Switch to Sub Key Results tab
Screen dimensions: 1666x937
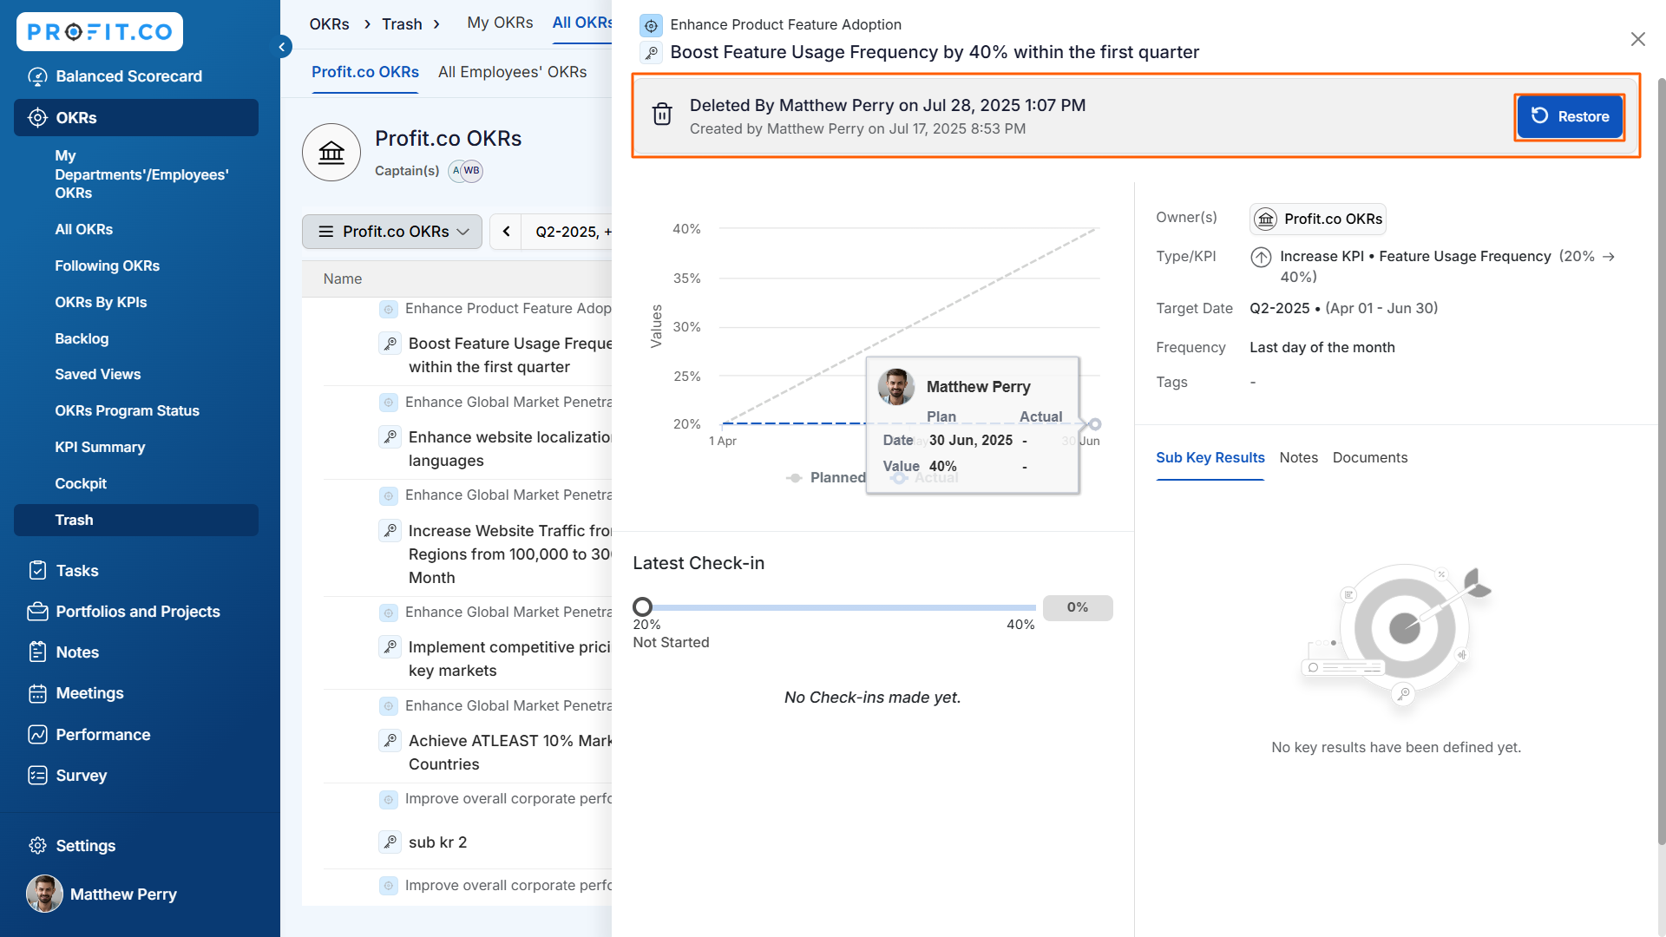1210,458
